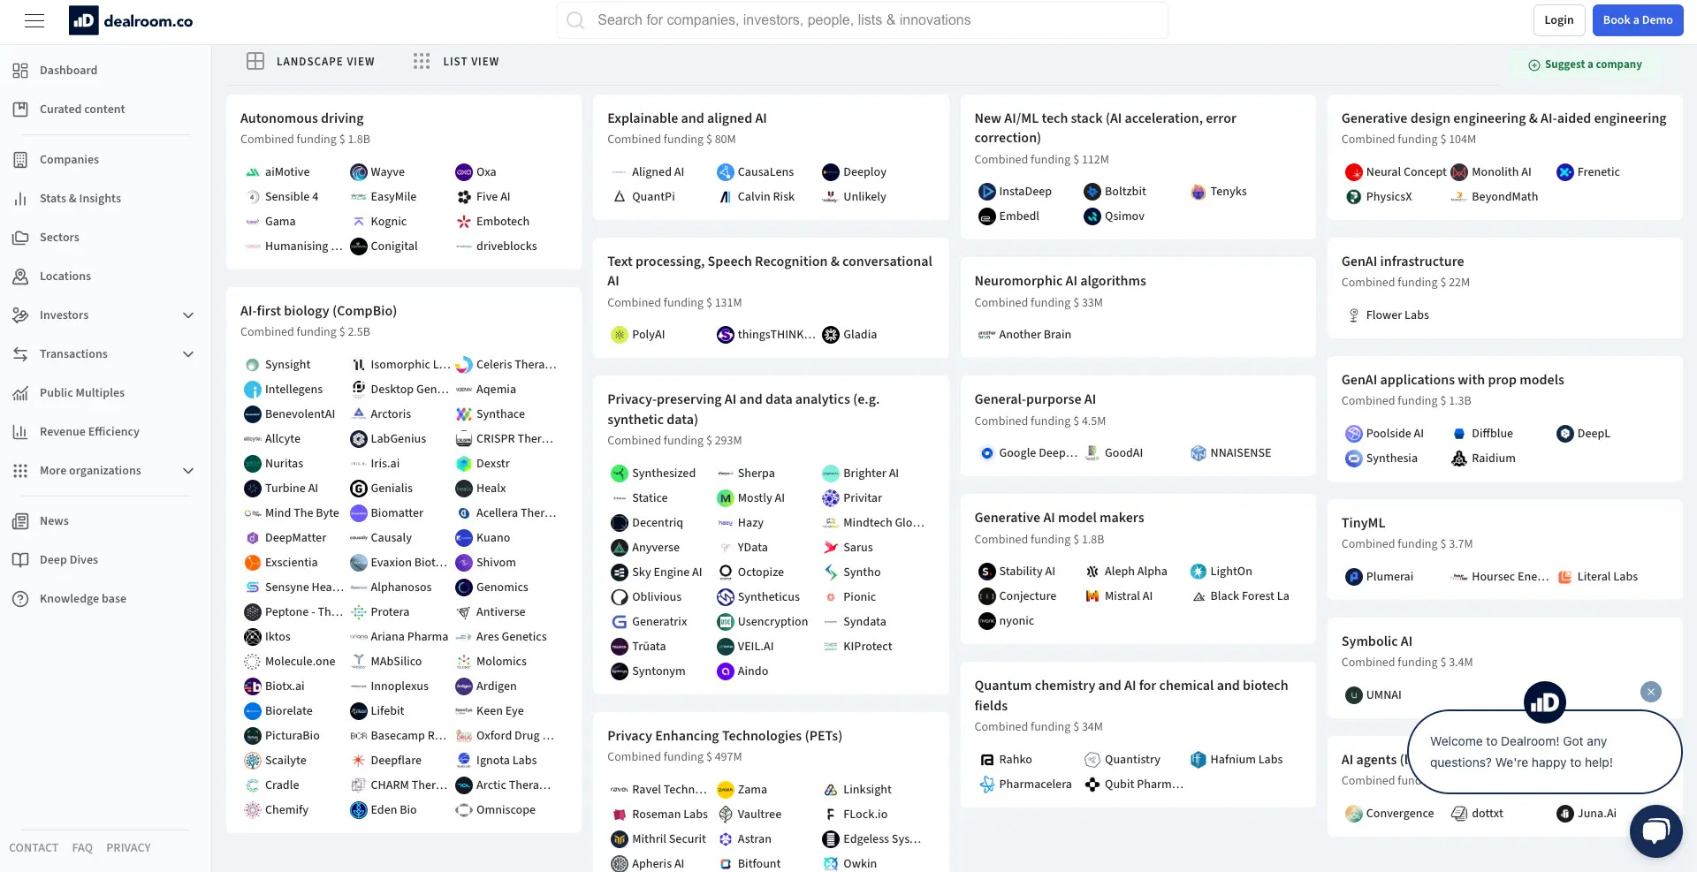Click the InstaDeep logo icon
Image resolution: width=1697 pixels, height=872 pixels.
(986, 192)
